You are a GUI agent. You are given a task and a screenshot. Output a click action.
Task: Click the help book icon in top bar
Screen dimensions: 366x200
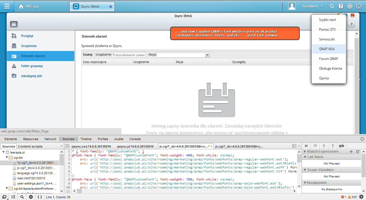[x=341, y=6]
